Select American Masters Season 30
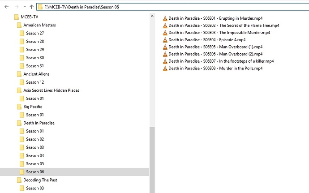The height and width of the screenshot is (193, 309). 35,58
